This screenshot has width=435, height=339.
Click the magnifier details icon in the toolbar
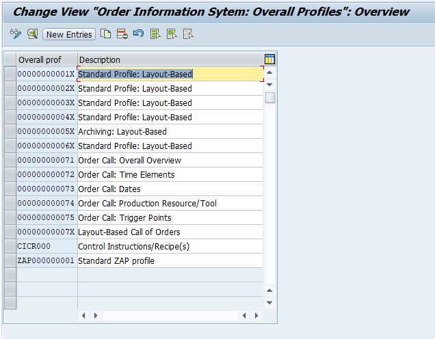32,34
